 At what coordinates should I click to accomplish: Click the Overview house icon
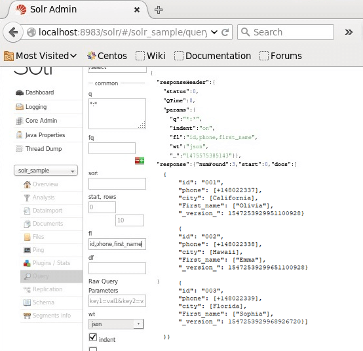[27, 184]
